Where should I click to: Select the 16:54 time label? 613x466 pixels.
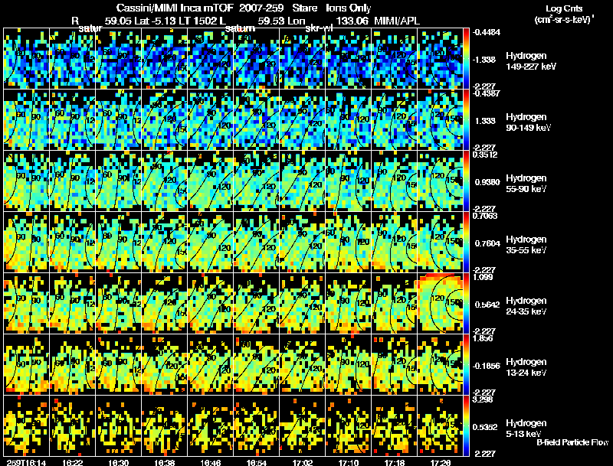point(257,462)
